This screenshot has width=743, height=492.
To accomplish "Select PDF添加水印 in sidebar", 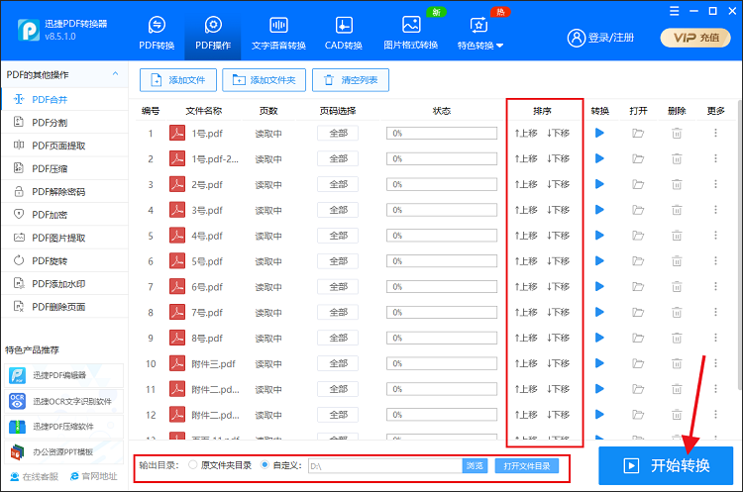I will coord(64,284).
